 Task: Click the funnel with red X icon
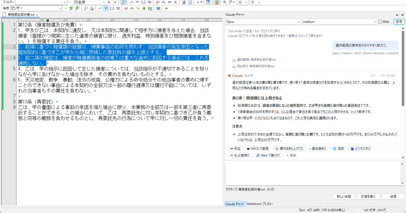(x=175, y=2)
